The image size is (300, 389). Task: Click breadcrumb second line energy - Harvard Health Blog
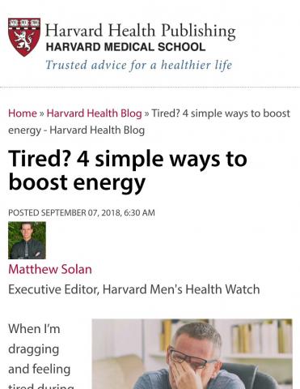76,130
